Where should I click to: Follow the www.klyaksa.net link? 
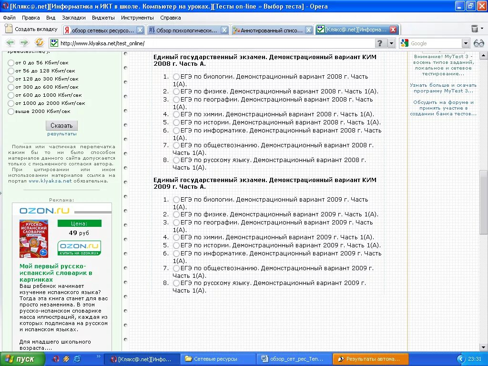[50, 181]
